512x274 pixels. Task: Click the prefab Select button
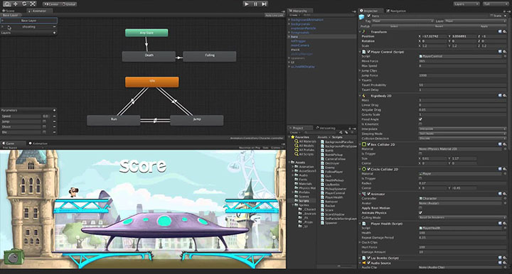(x=394, y=26)
